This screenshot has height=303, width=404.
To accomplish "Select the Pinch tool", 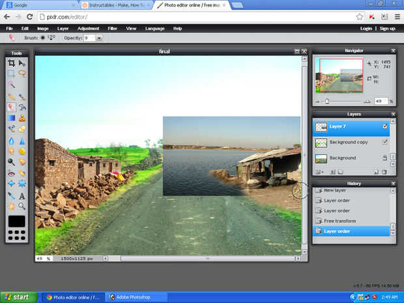I will (x=22, y=184).
